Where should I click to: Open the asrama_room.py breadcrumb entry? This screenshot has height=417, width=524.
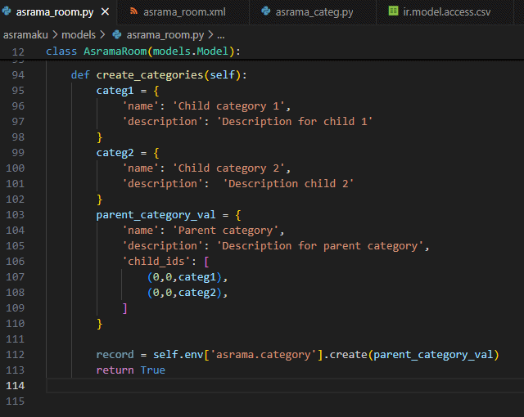coord(165,34)
